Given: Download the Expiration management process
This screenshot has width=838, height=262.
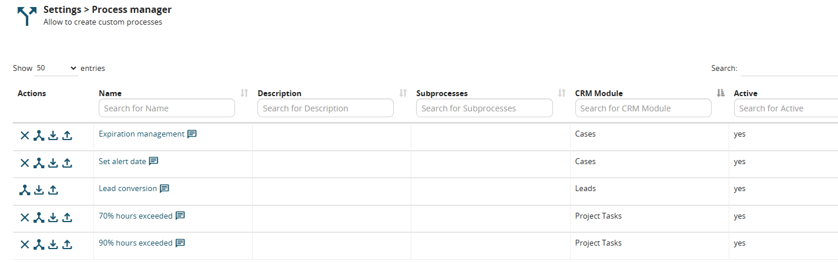Looking at the screenshot, I should (53, 135).
